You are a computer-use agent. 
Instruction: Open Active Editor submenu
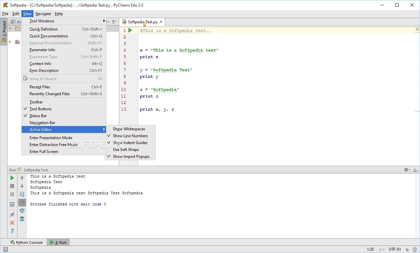(64, 130)
